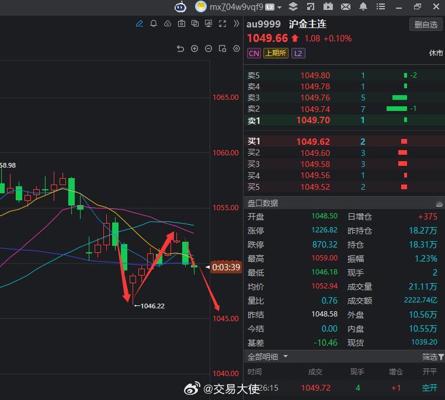Screen dimensions: 445x400
Task: Open the robot assistant icon
Action: click(180, 7)
